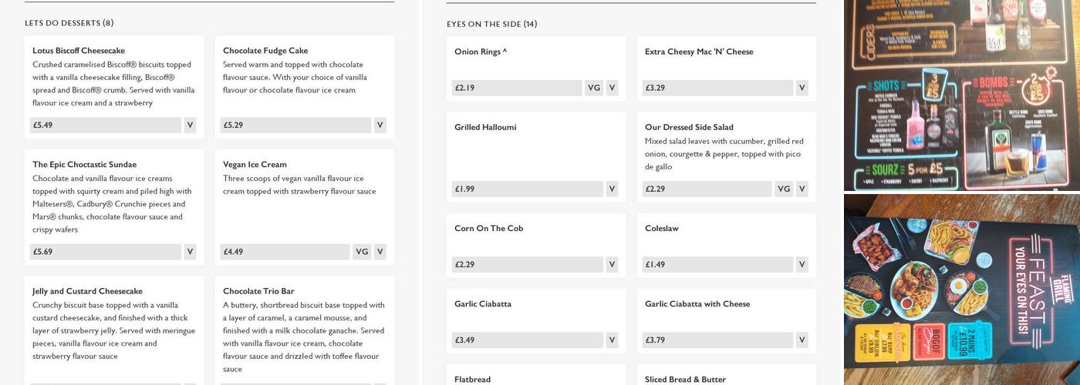The height and width of the screenshot is (385, 1080).
Task: Click the Chocolate Trio Bar description
Action: tap(304, 337)
